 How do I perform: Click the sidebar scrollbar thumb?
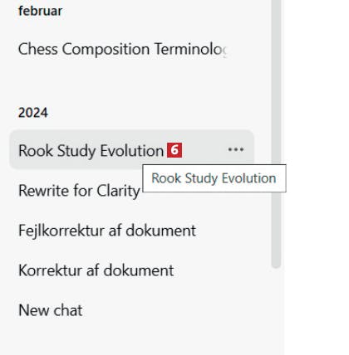[x=276, y=133]
